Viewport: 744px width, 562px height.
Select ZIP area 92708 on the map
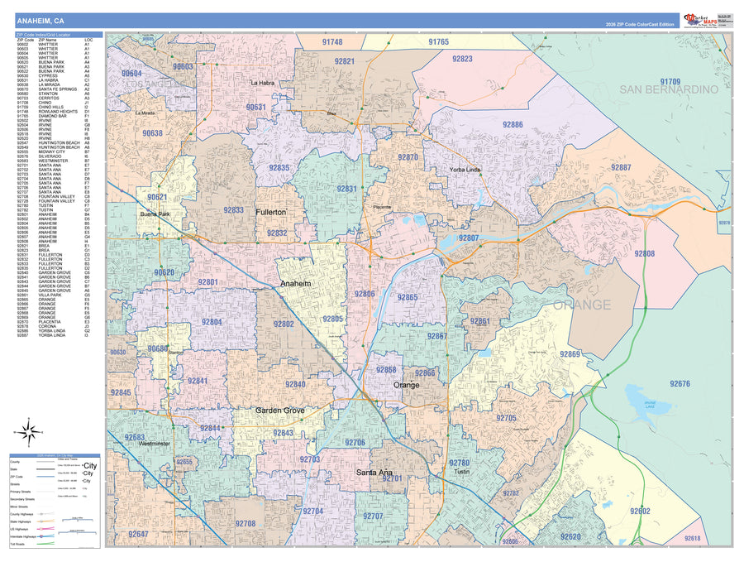point(246,524)
